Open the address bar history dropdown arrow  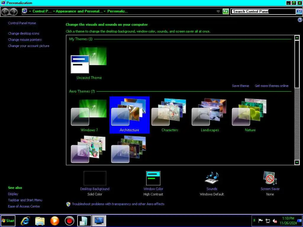[x=218, y=12]
